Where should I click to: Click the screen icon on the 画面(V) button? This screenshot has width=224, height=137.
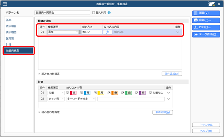(x=196, y=13)
